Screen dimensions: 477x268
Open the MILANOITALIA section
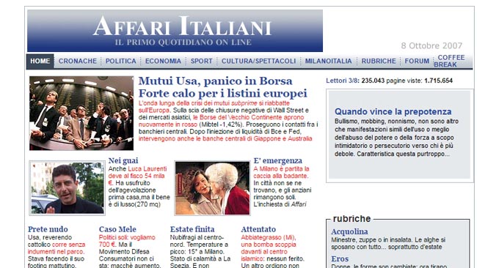(x=328, y=61)
